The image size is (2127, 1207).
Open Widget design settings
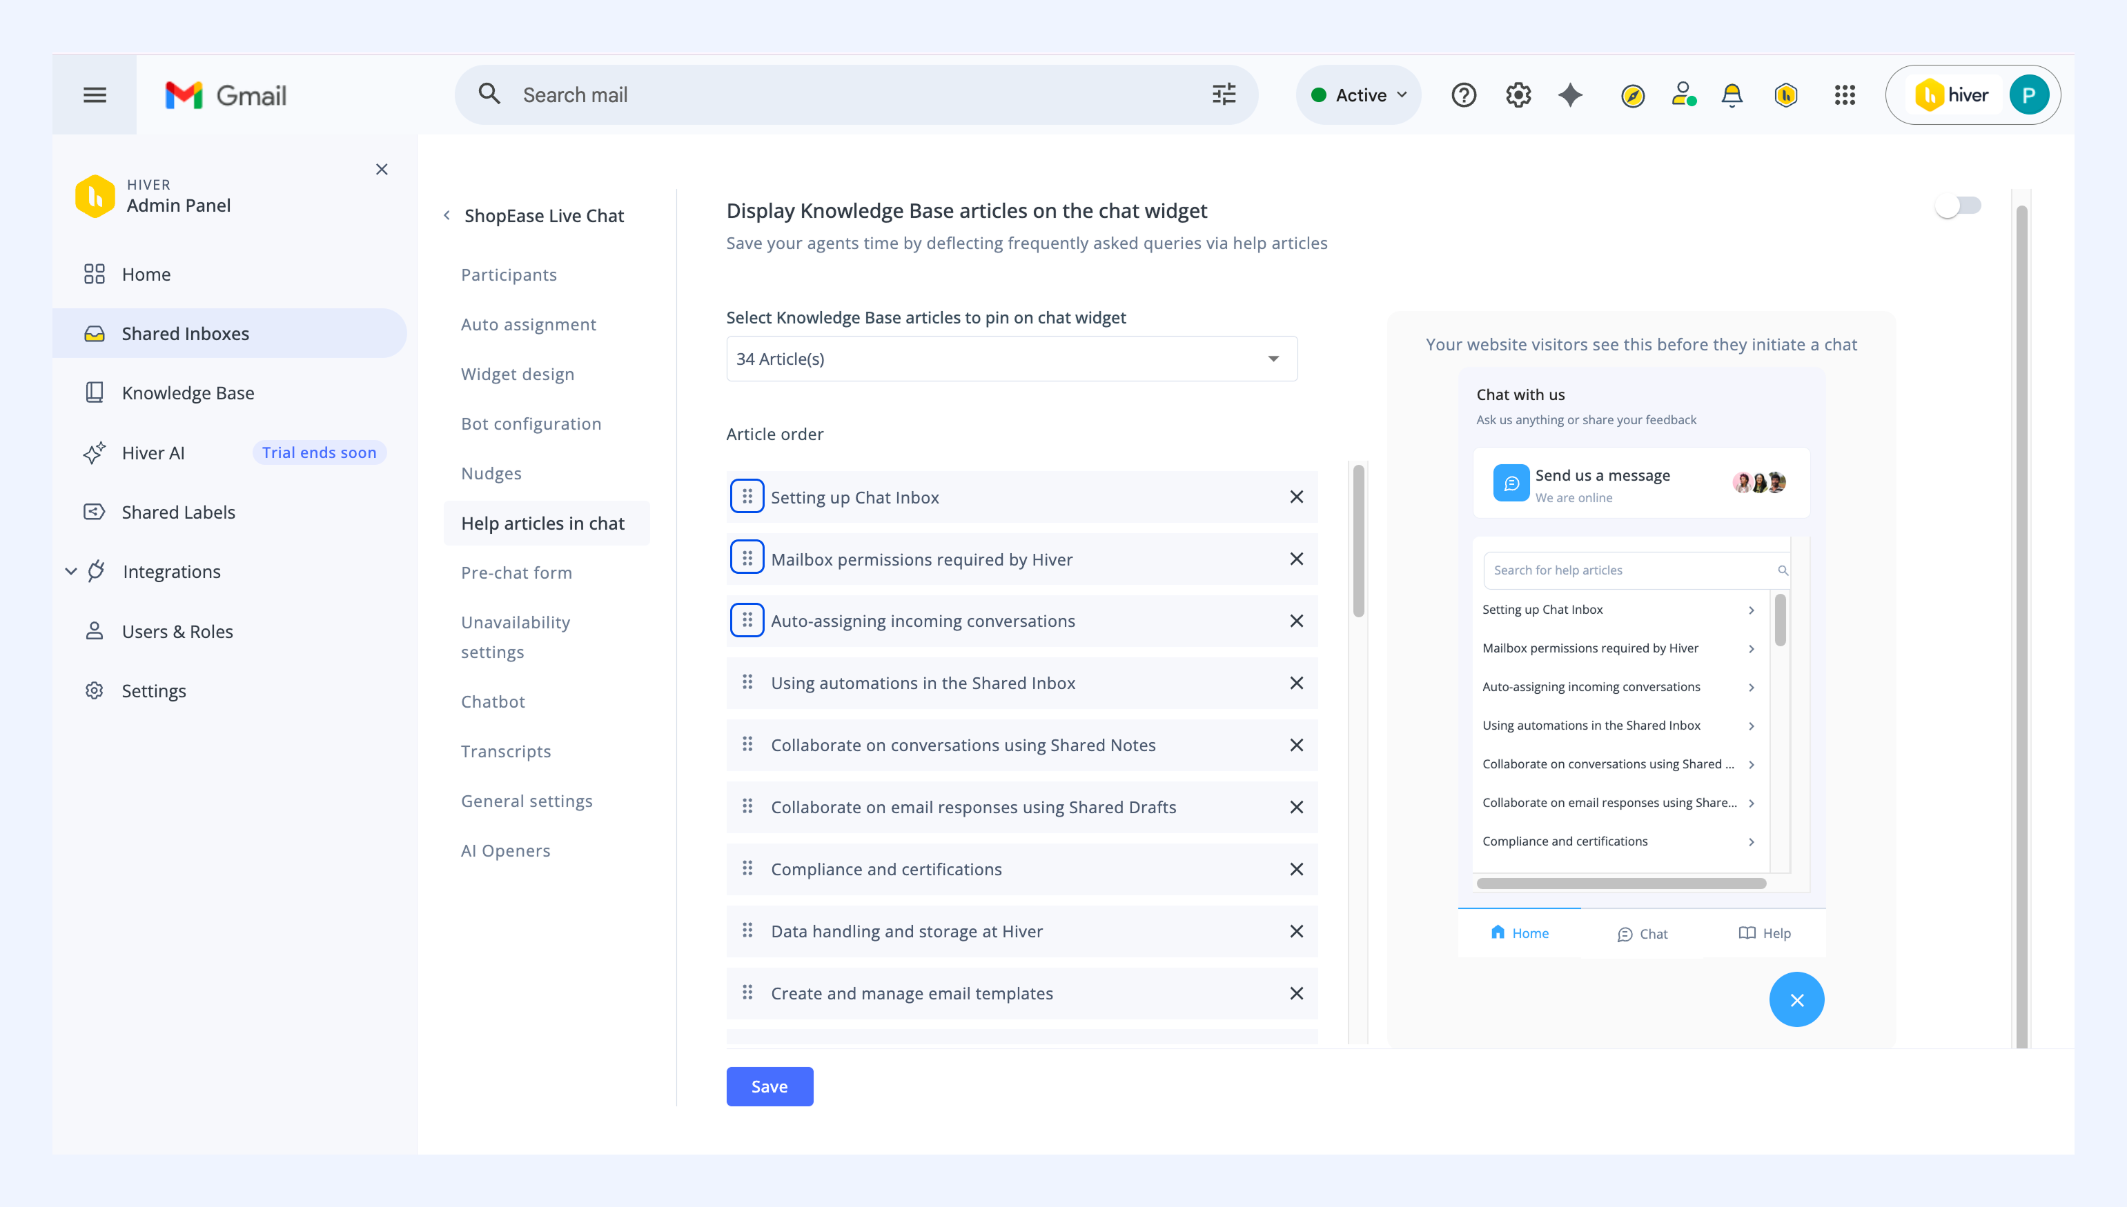pyautogui.click(x=518, y=374)
